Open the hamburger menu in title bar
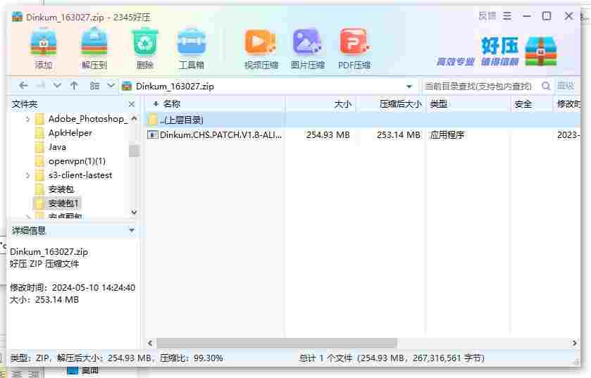Viewport: 591px width, 378px height. point(507,16)
